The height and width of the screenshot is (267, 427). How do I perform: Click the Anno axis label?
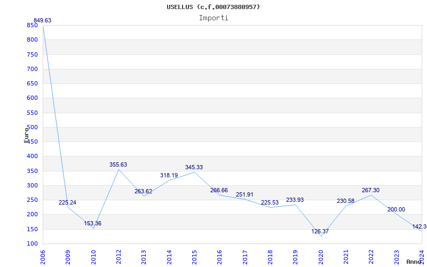[x=414, y=262]
